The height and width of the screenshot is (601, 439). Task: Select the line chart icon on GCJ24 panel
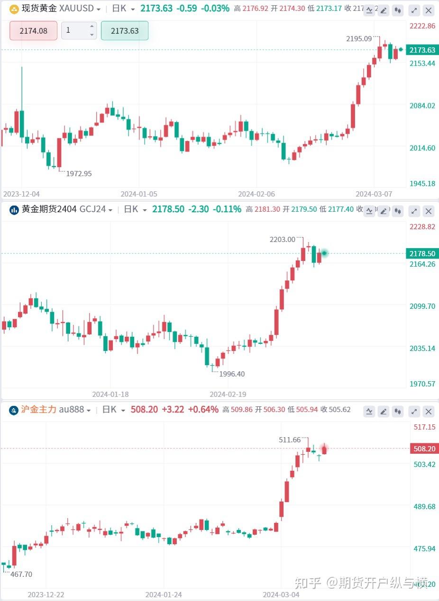(369, 211)
